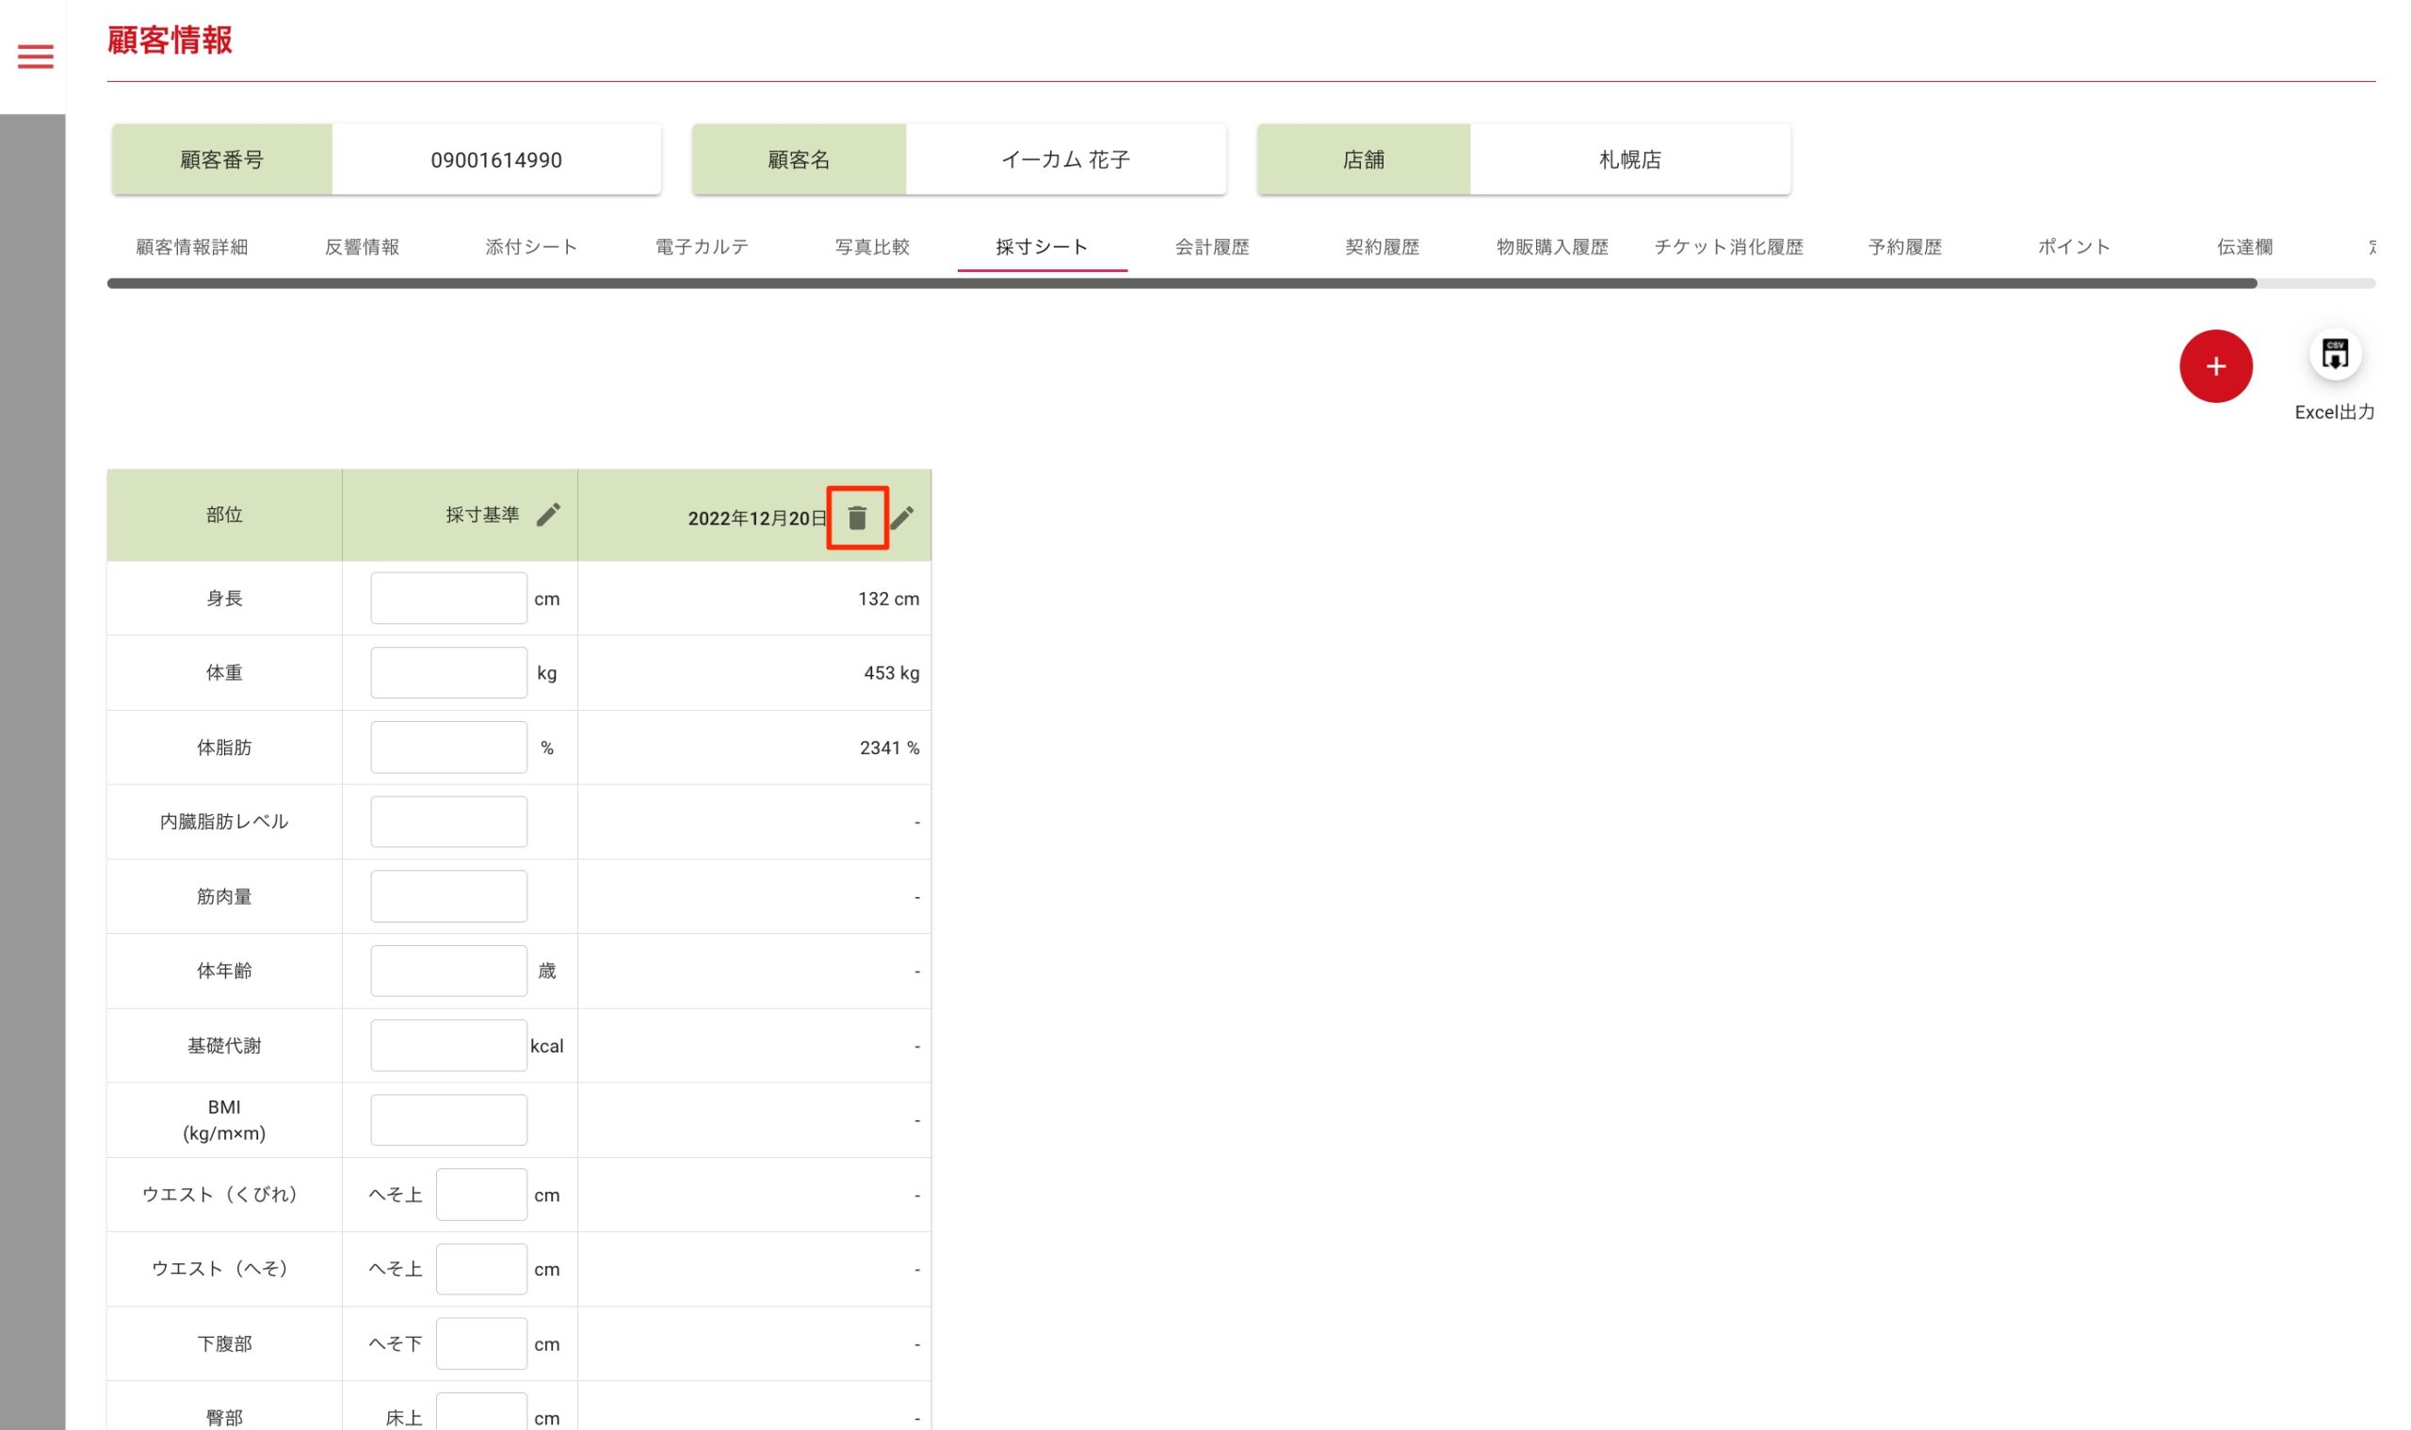Click the horizontal tab scrollbar
Image resolution: width=2411 pixels, height=1430 pixels.
pyautogui.click(x=1181, y=283)
